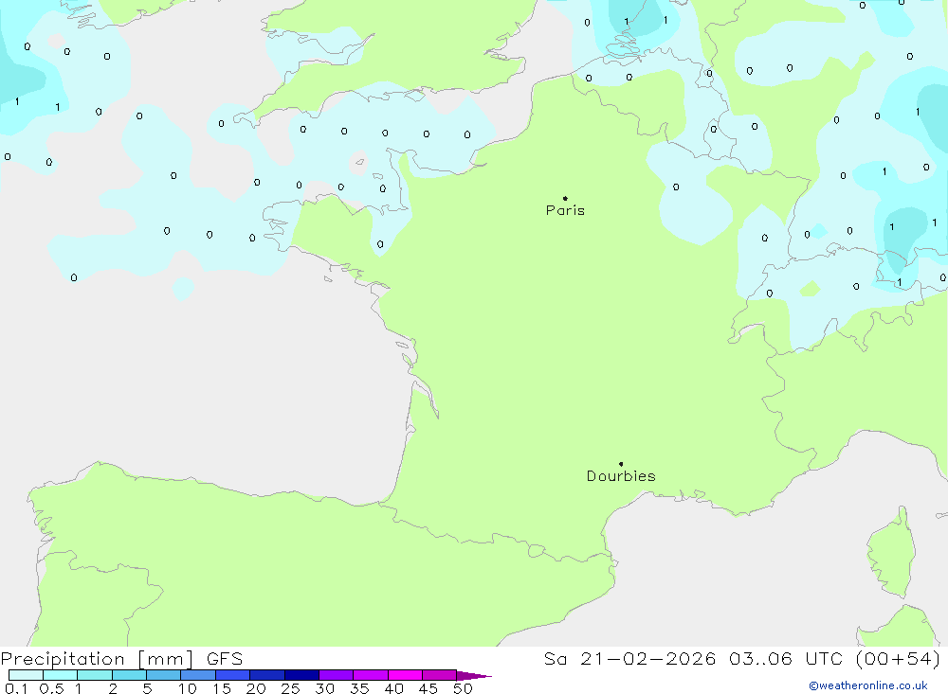This screenshot has height=694, width=948.
Task: Pick the legend swatch between 15 and 20
Action: [x=233, y=675]
